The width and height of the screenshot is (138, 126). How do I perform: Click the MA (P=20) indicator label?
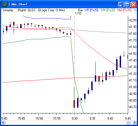124,10
